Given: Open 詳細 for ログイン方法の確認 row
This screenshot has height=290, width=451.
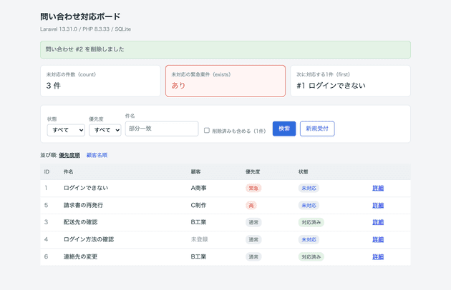Looking at the screenshot, I should [378, 239].
